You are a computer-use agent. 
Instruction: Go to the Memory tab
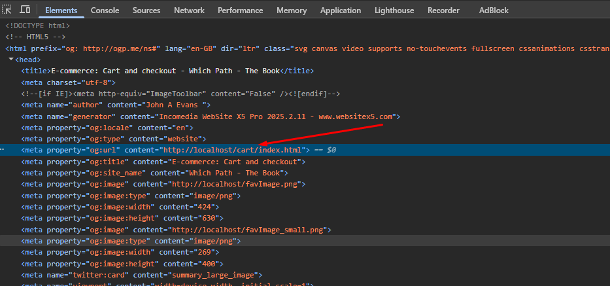(291, 10)
